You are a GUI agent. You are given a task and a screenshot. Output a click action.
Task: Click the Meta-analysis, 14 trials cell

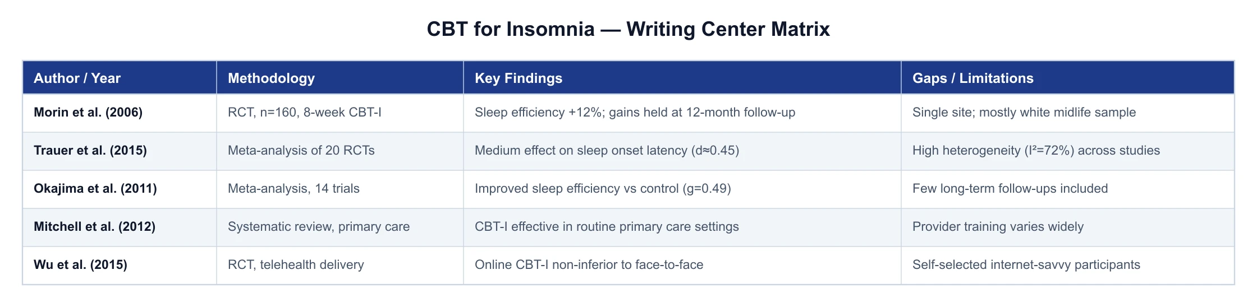click(340, 189)
